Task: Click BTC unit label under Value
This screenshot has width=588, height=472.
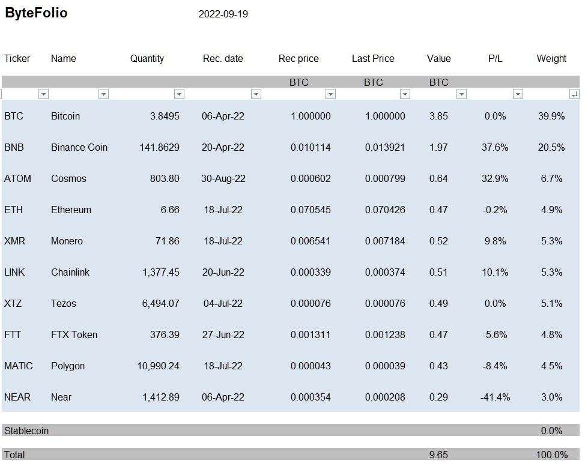Action: pyautogui.click(x=439, y=82)
